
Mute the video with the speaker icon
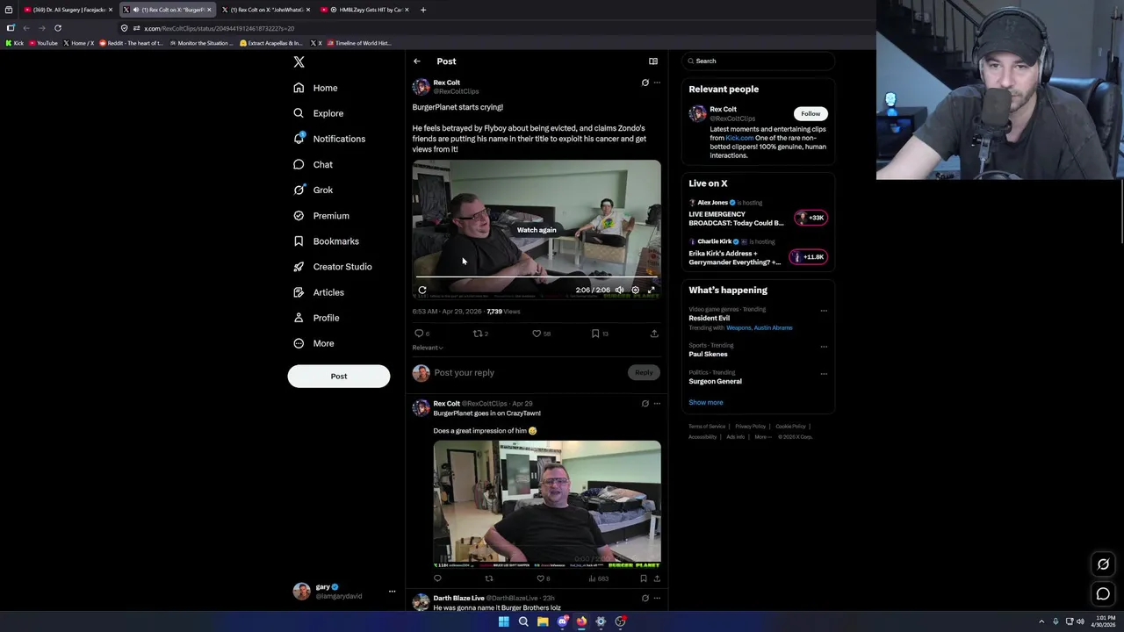tap(619, 290)
